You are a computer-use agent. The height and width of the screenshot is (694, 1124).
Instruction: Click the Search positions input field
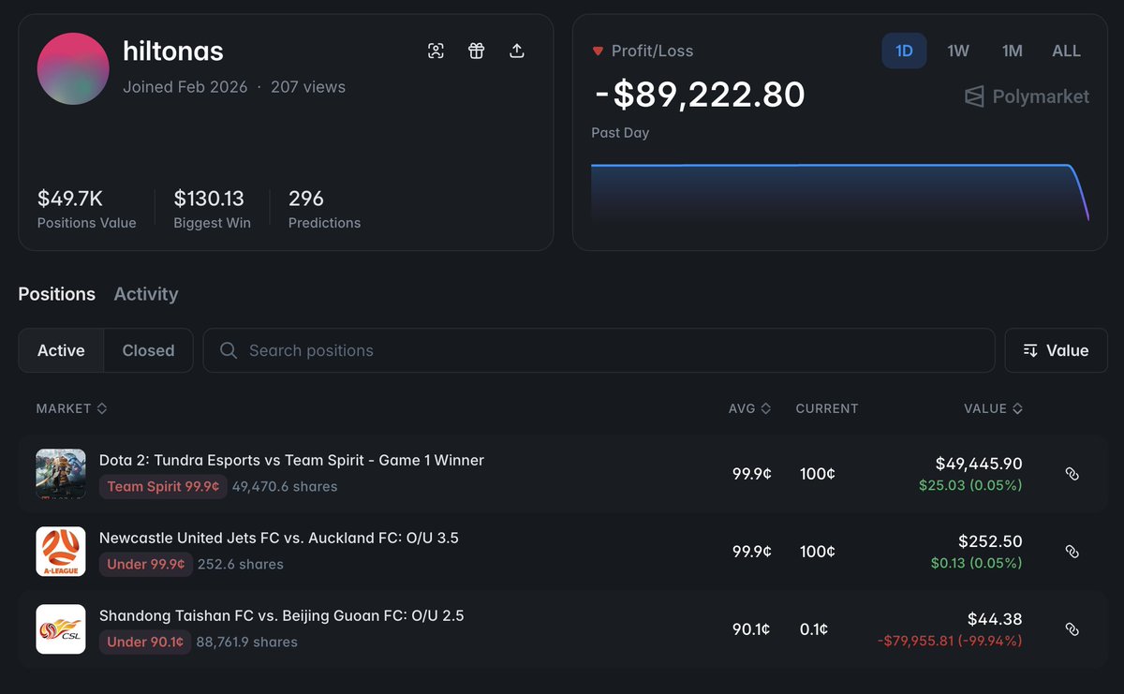pos(599,350)
